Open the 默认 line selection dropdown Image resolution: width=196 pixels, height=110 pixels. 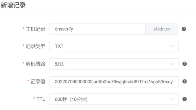[114, 64]
